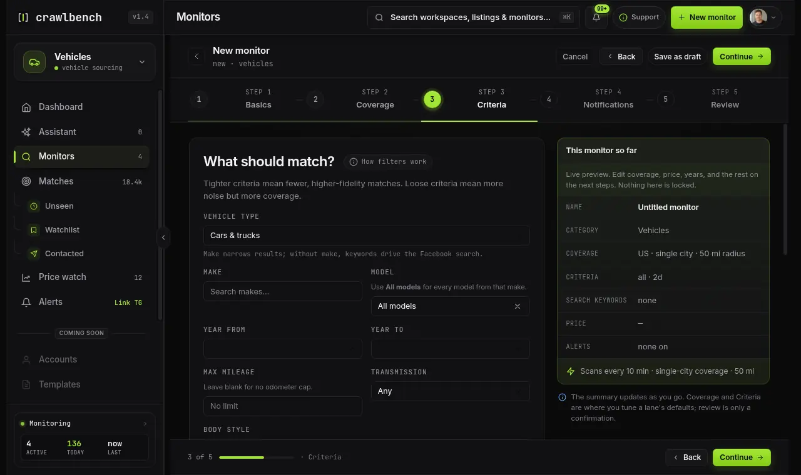This screenshot has width=801, height=475.
Task: Open the All models field
Action: tap(451, 306)
